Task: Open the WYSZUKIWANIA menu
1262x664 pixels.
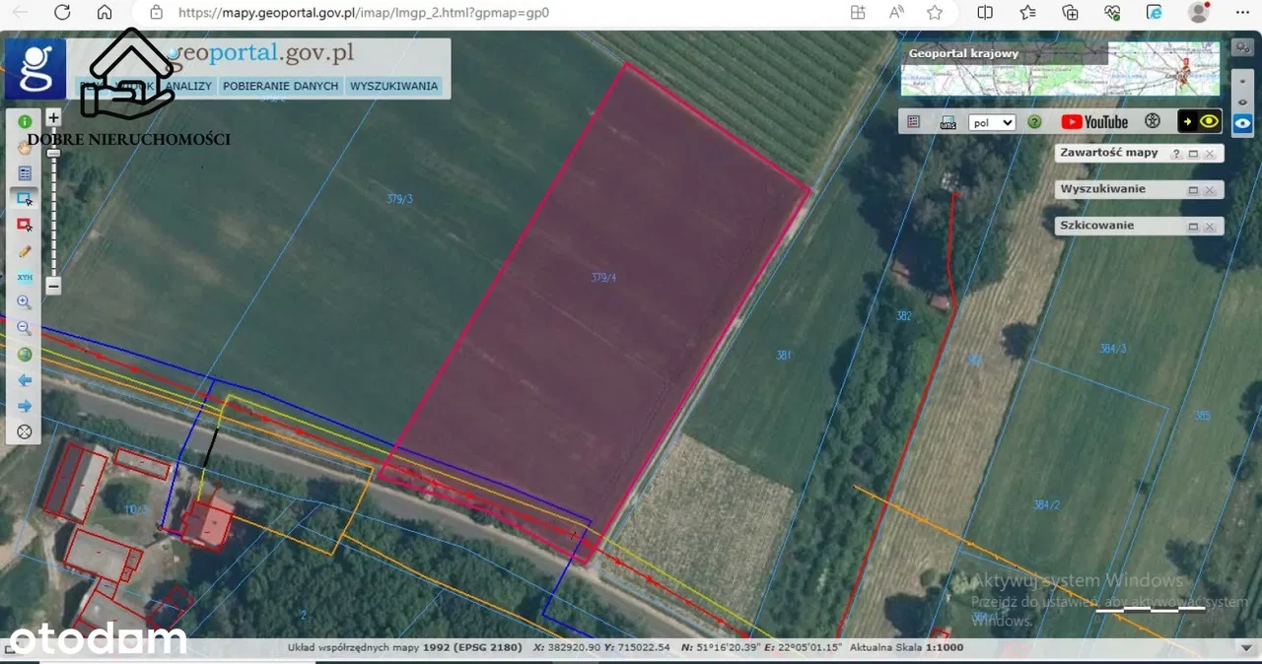Action: (393, 86)
